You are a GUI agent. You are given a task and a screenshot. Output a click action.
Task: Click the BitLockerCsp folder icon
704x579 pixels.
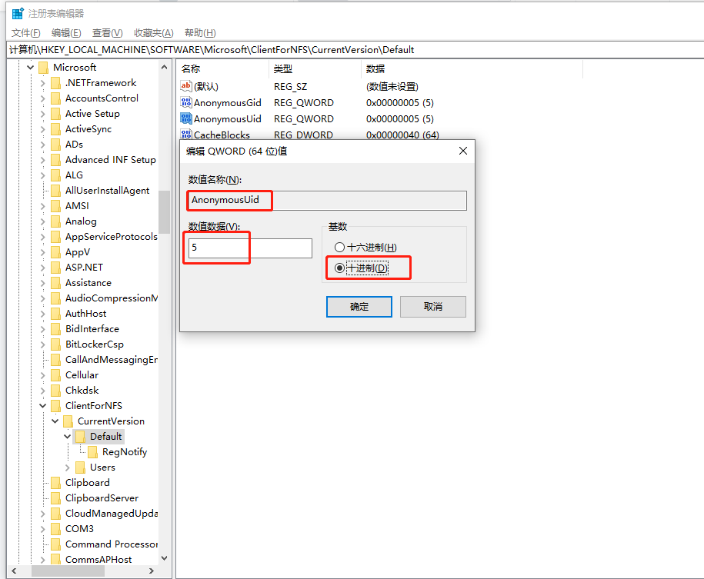tap(56, 344)
